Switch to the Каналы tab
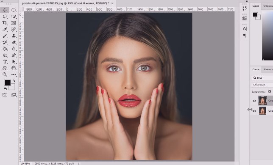The height and width of the screenshot is (165, 273). pyautogui.click(x=268, y=69)
